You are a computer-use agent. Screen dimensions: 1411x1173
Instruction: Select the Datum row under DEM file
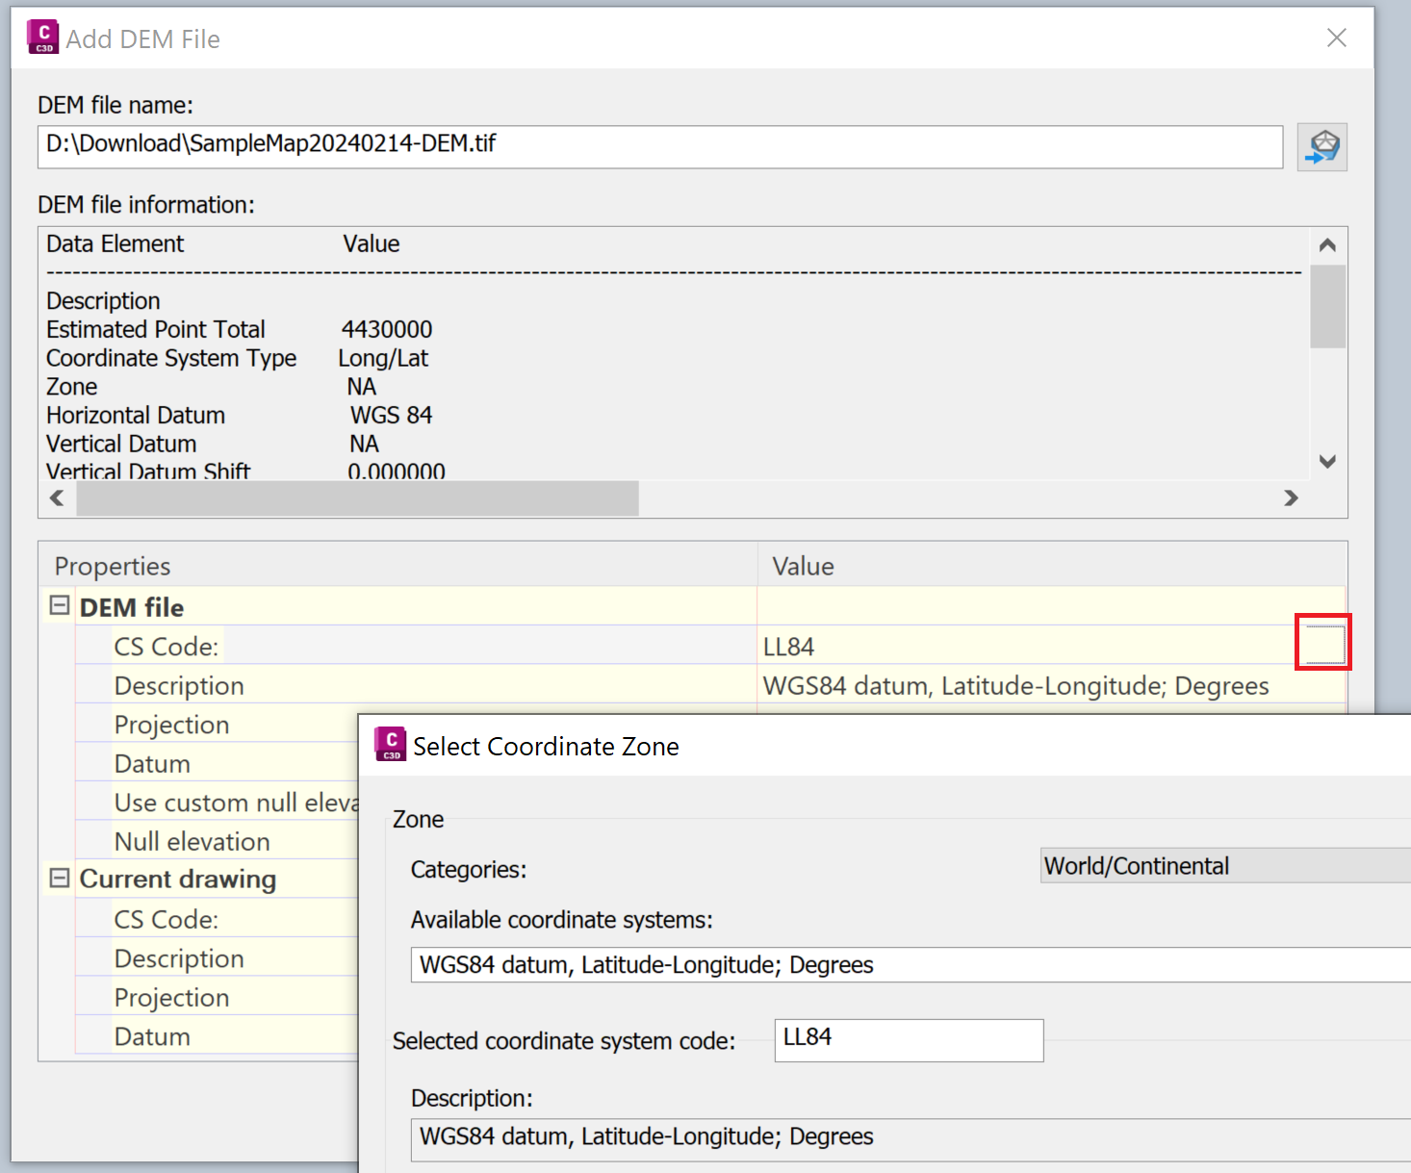[217, 763]
